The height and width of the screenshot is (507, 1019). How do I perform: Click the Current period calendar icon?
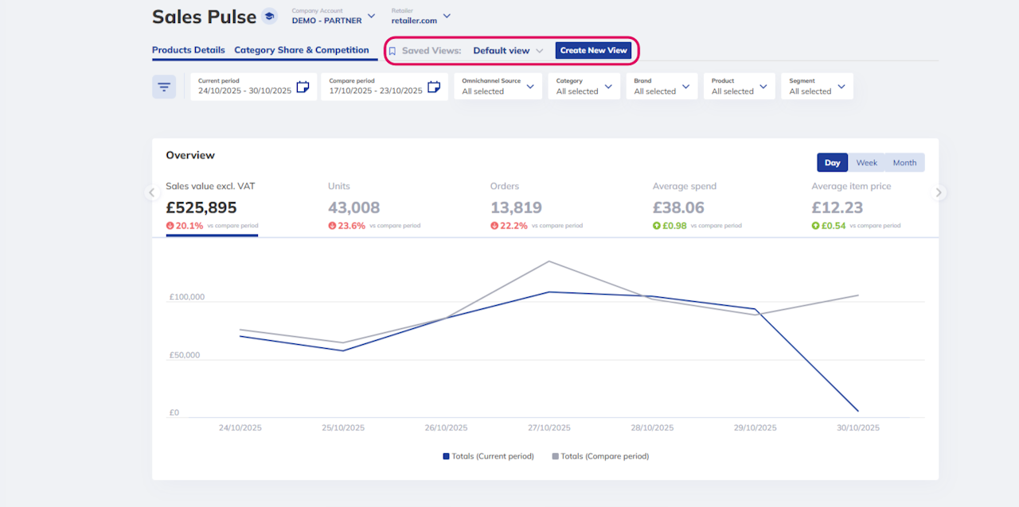point(303,87)
